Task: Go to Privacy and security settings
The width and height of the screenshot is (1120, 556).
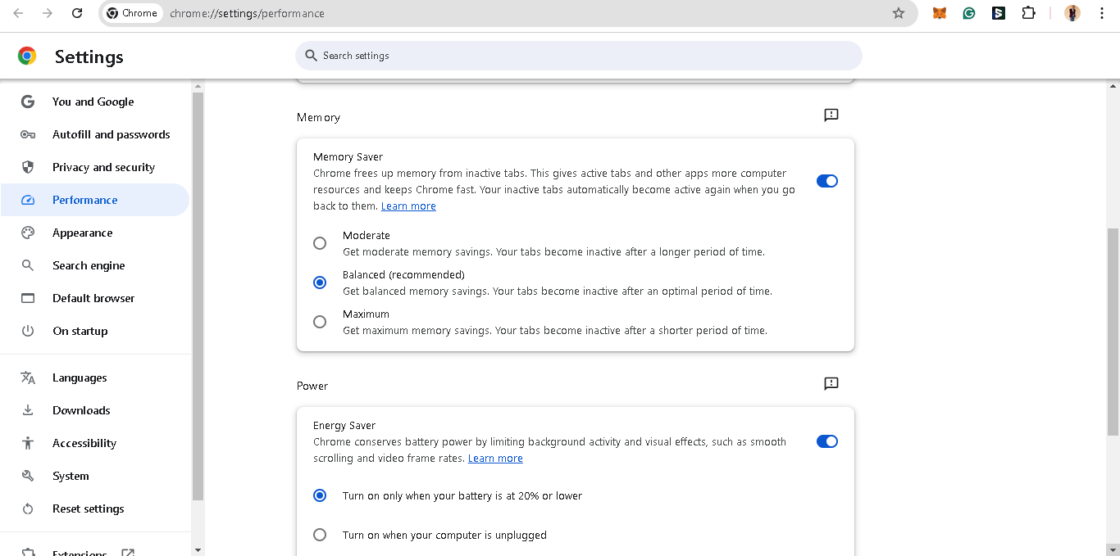Action: tap(103, 167)
